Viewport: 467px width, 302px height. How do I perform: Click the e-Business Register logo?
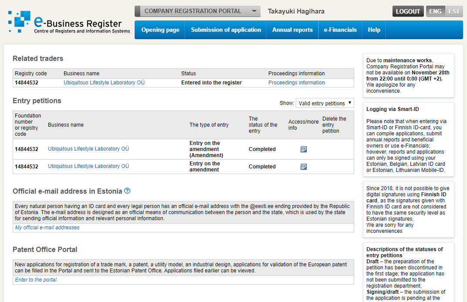[69, 22]
